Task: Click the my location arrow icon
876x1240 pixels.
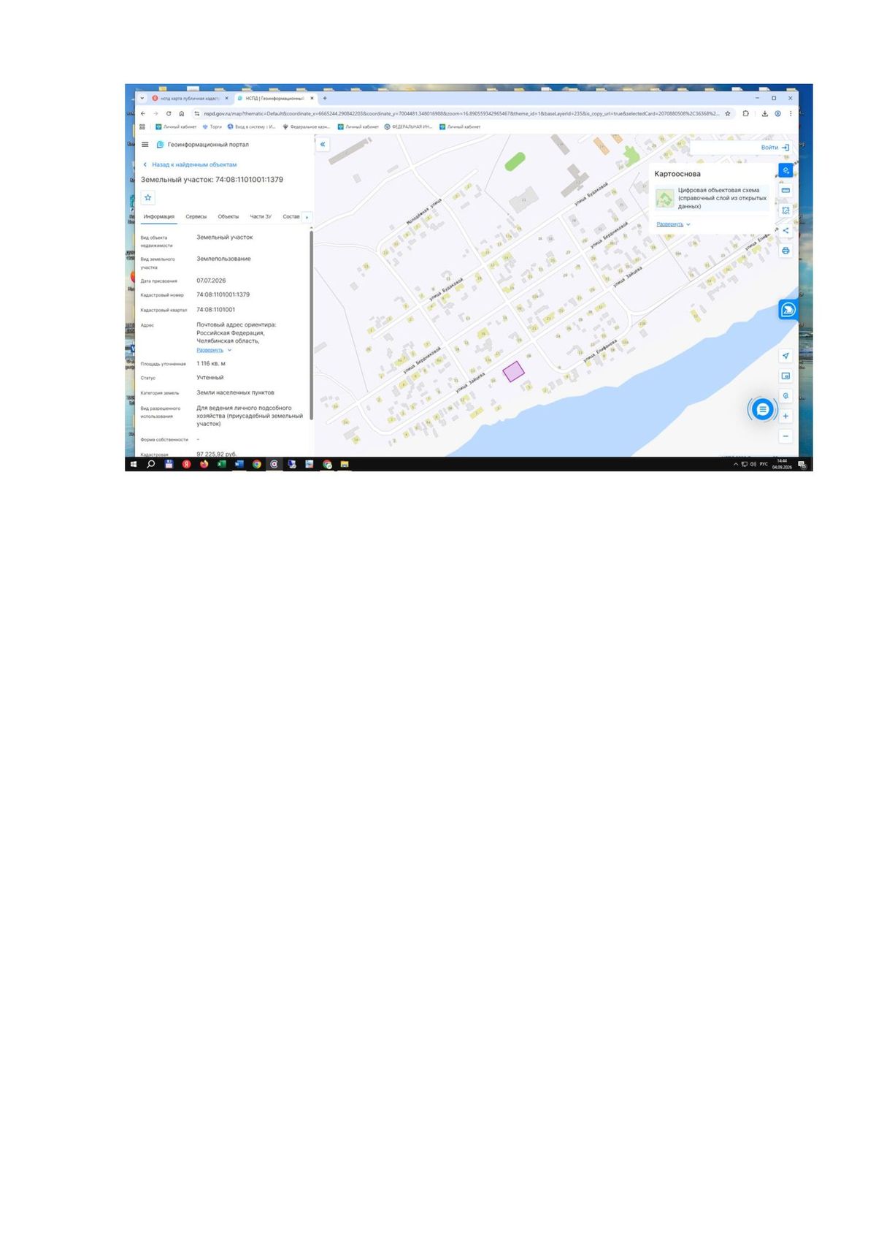Action: [x=785, y=356]
